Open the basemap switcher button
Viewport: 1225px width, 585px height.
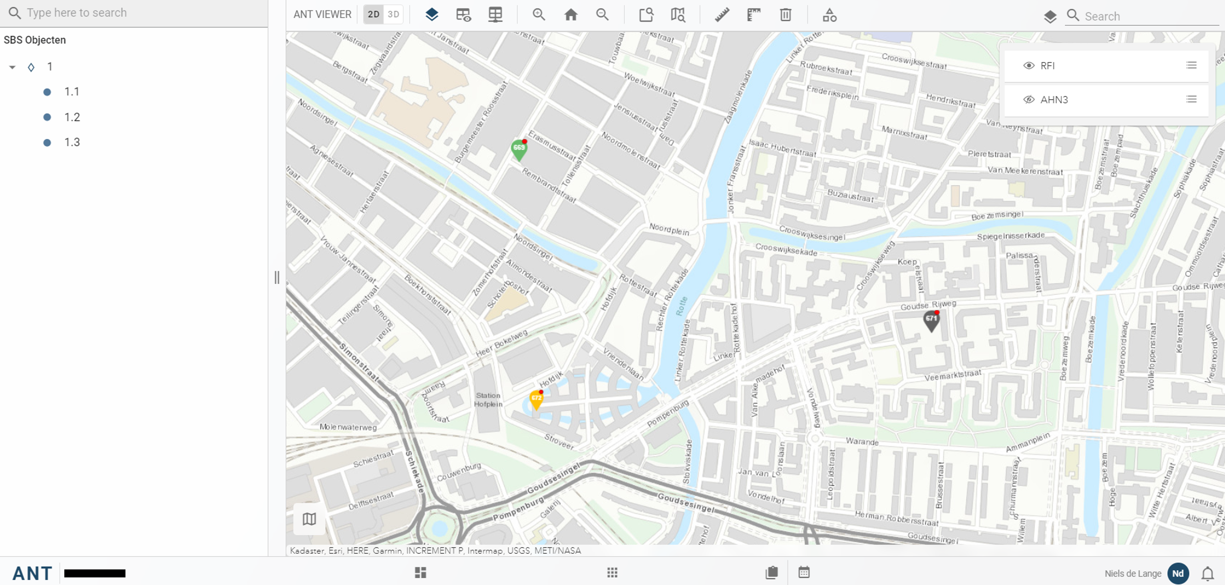(309, 519)
